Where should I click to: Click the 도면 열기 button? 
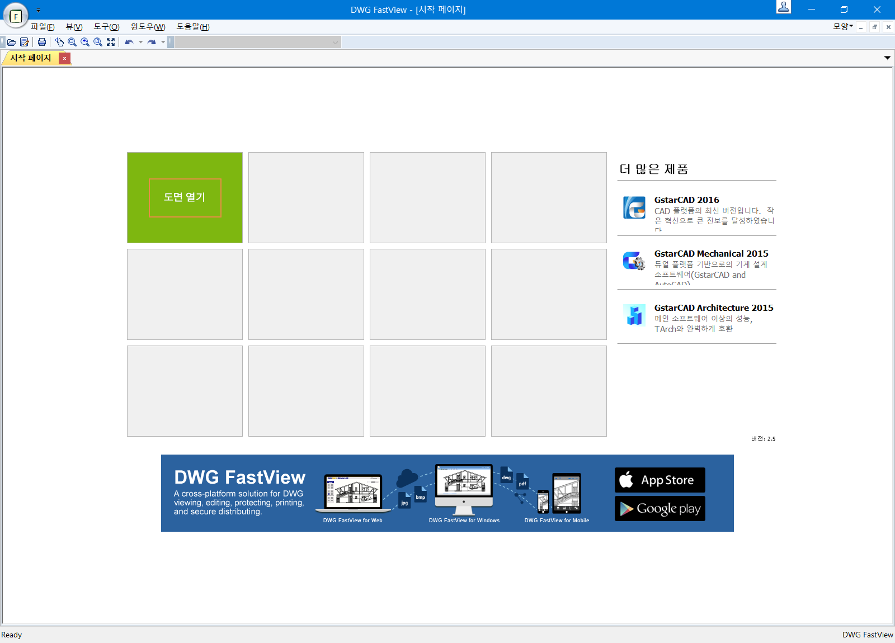coord(185,197)
